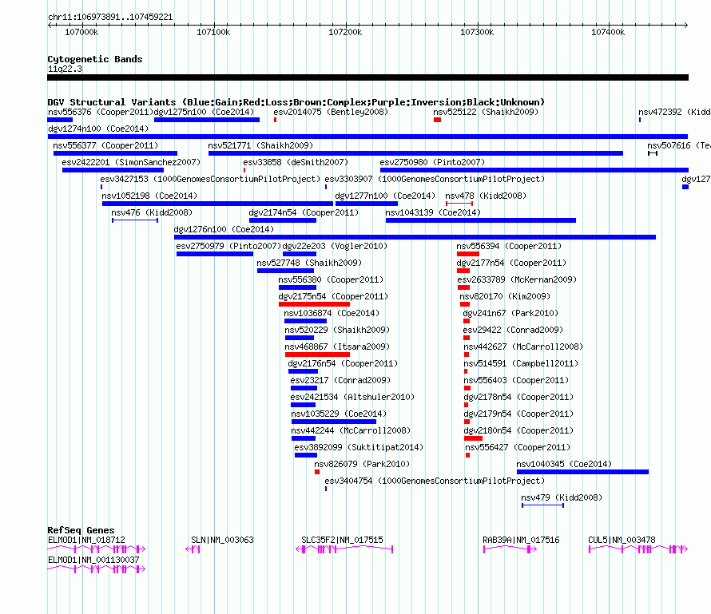Select the ELMOD1|NM_001130037 gene label
Screen dimensions: 711x614
93,560
